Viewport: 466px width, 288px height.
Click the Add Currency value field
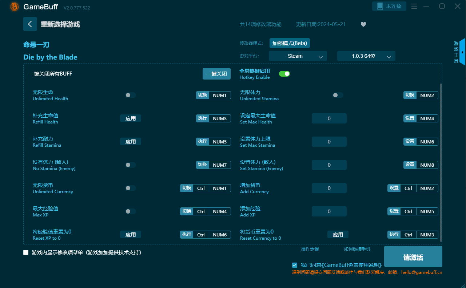[329, 188]
